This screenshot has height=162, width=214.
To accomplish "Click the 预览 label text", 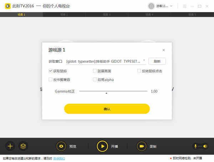I will pos(73,147).
